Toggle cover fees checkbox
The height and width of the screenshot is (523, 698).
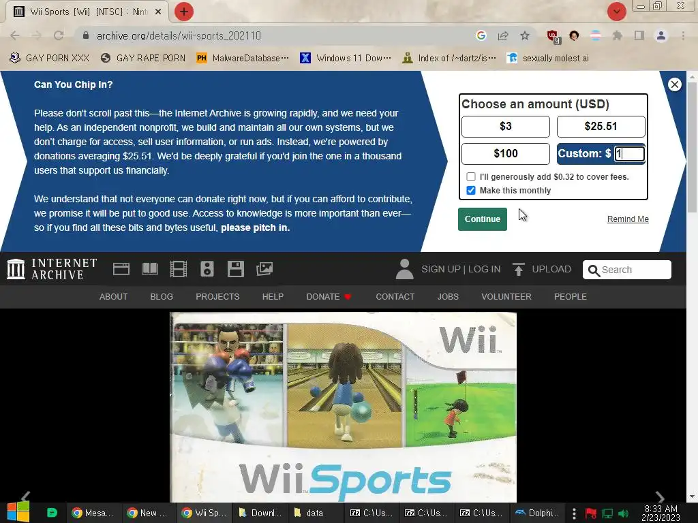[x=471, y=176]
